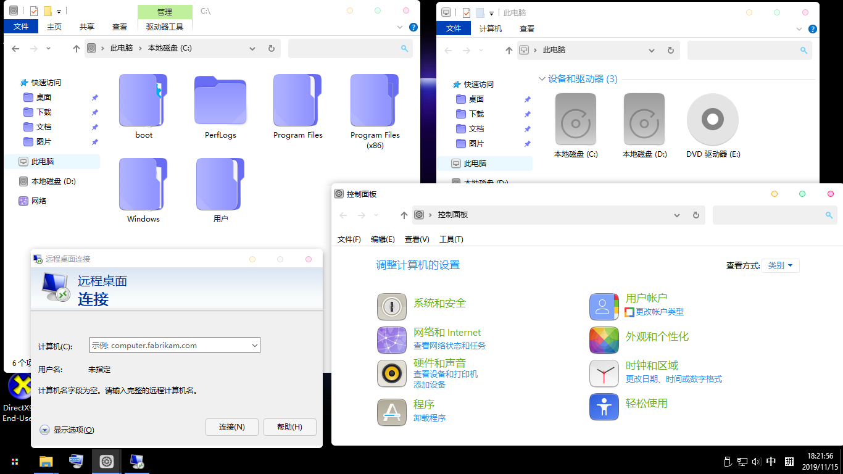Viewport: 843px width, 474px height.
Task: Open the Windows folder icon
Action: [143, 185]
